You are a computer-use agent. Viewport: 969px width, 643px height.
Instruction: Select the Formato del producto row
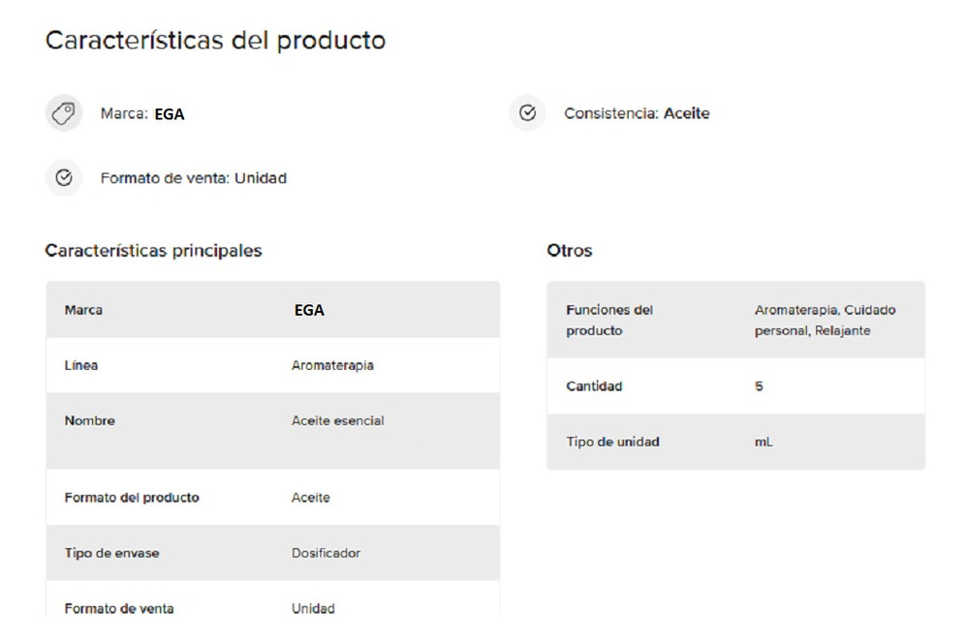[272, 497]
